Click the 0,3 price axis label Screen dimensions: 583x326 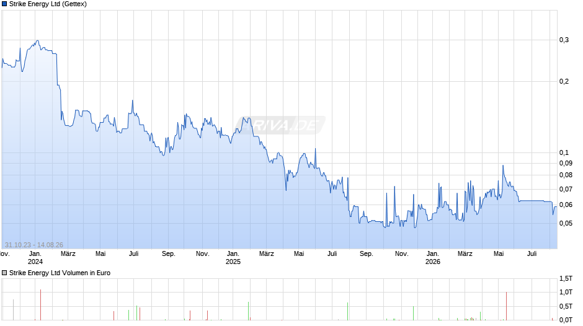[564, 40]
